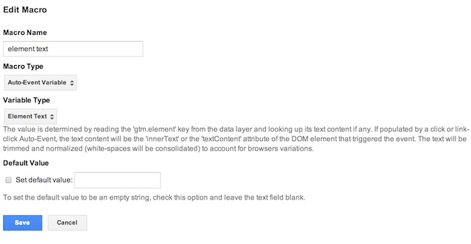The width and height of the screenshot is (471, 244).
Task: Click the empty string help text below the checkbox
Action: 154,198
